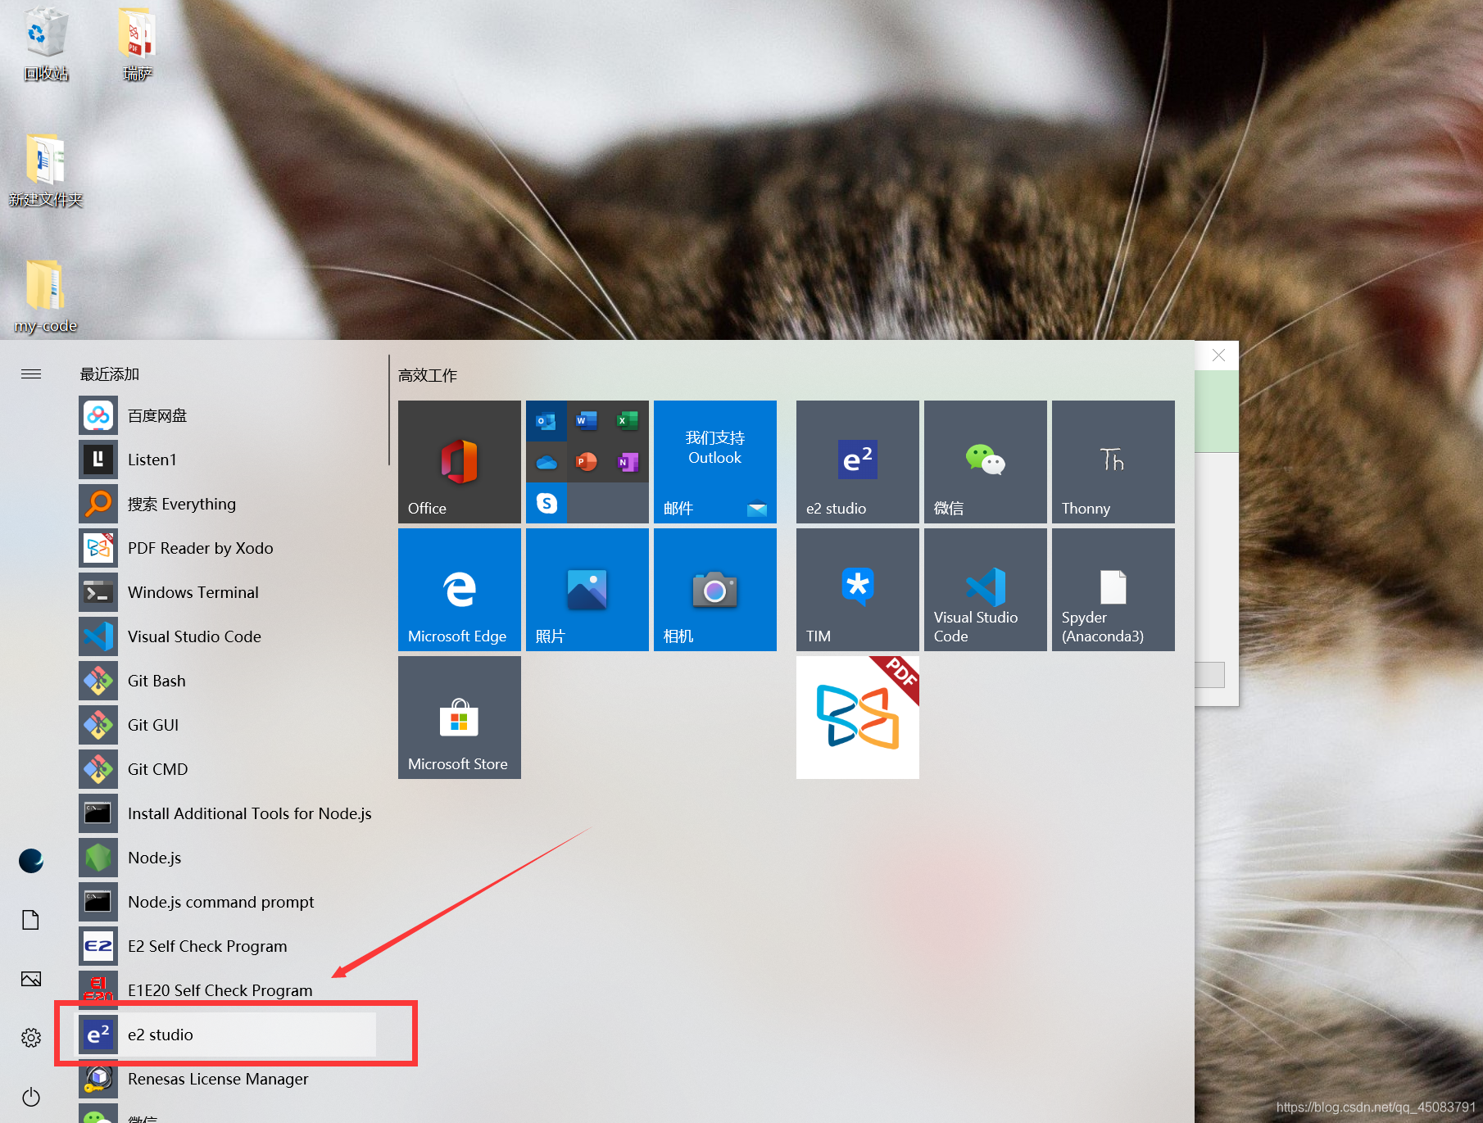Click the Power button in Start sidebar
Image resolution: width=1483 pixels, height=1123 pixels.
[31, 1097]
